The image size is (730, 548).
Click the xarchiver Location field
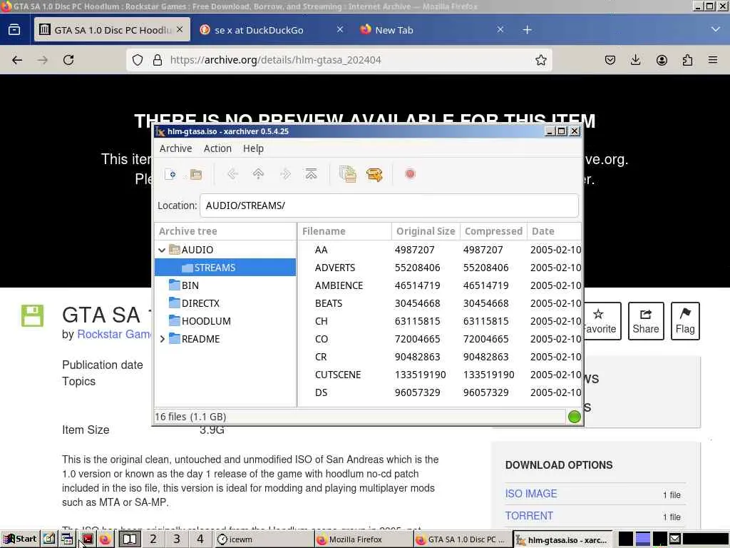389,205
